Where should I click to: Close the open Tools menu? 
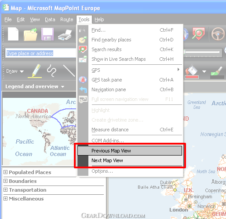click(84, 19)
